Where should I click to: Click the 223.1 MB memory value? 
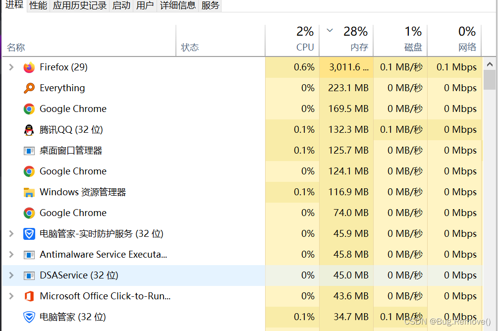(348, 88)
